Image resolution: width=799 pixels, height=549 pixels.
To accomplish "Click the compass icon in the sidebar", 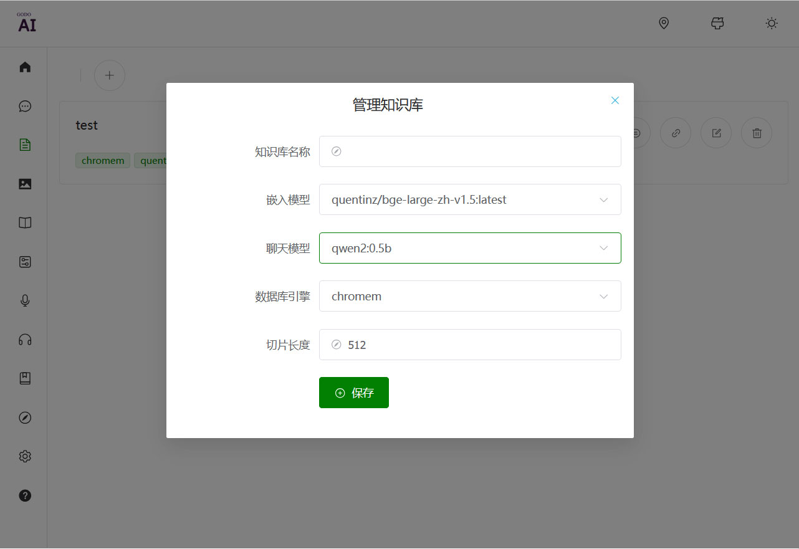I will click(25, 418).
